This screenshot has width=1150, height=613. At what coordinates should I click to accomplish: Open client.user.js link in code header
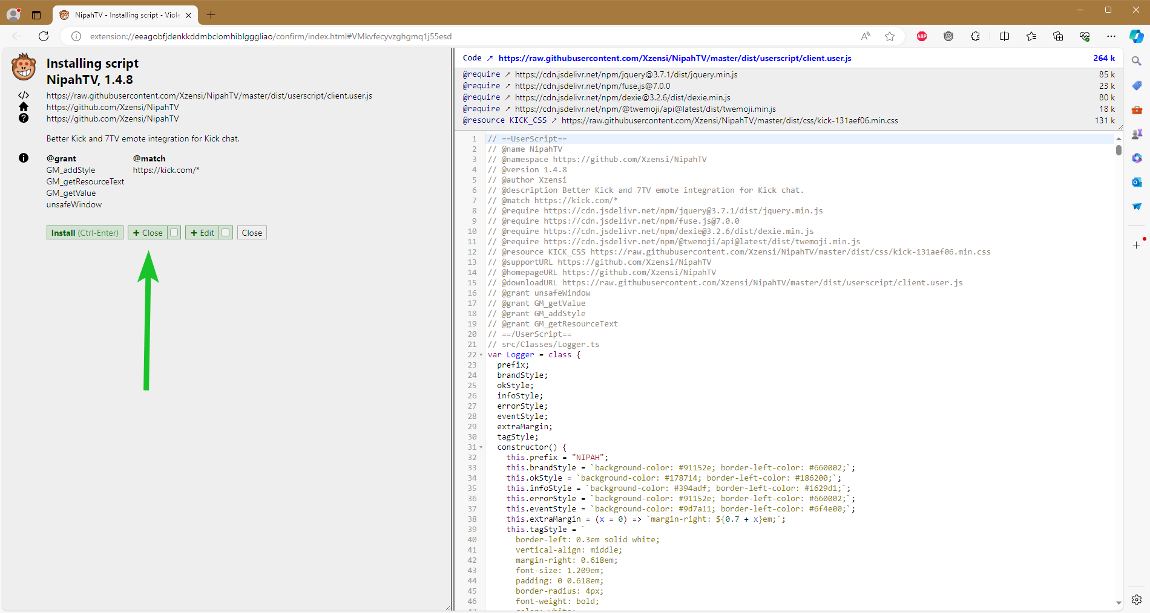pyautogui.click(x=675, y=58)
